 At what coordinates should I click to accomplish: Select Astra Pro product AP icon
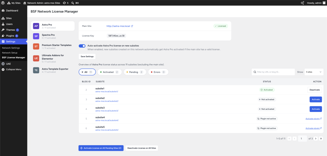click(x=36, y=26)
